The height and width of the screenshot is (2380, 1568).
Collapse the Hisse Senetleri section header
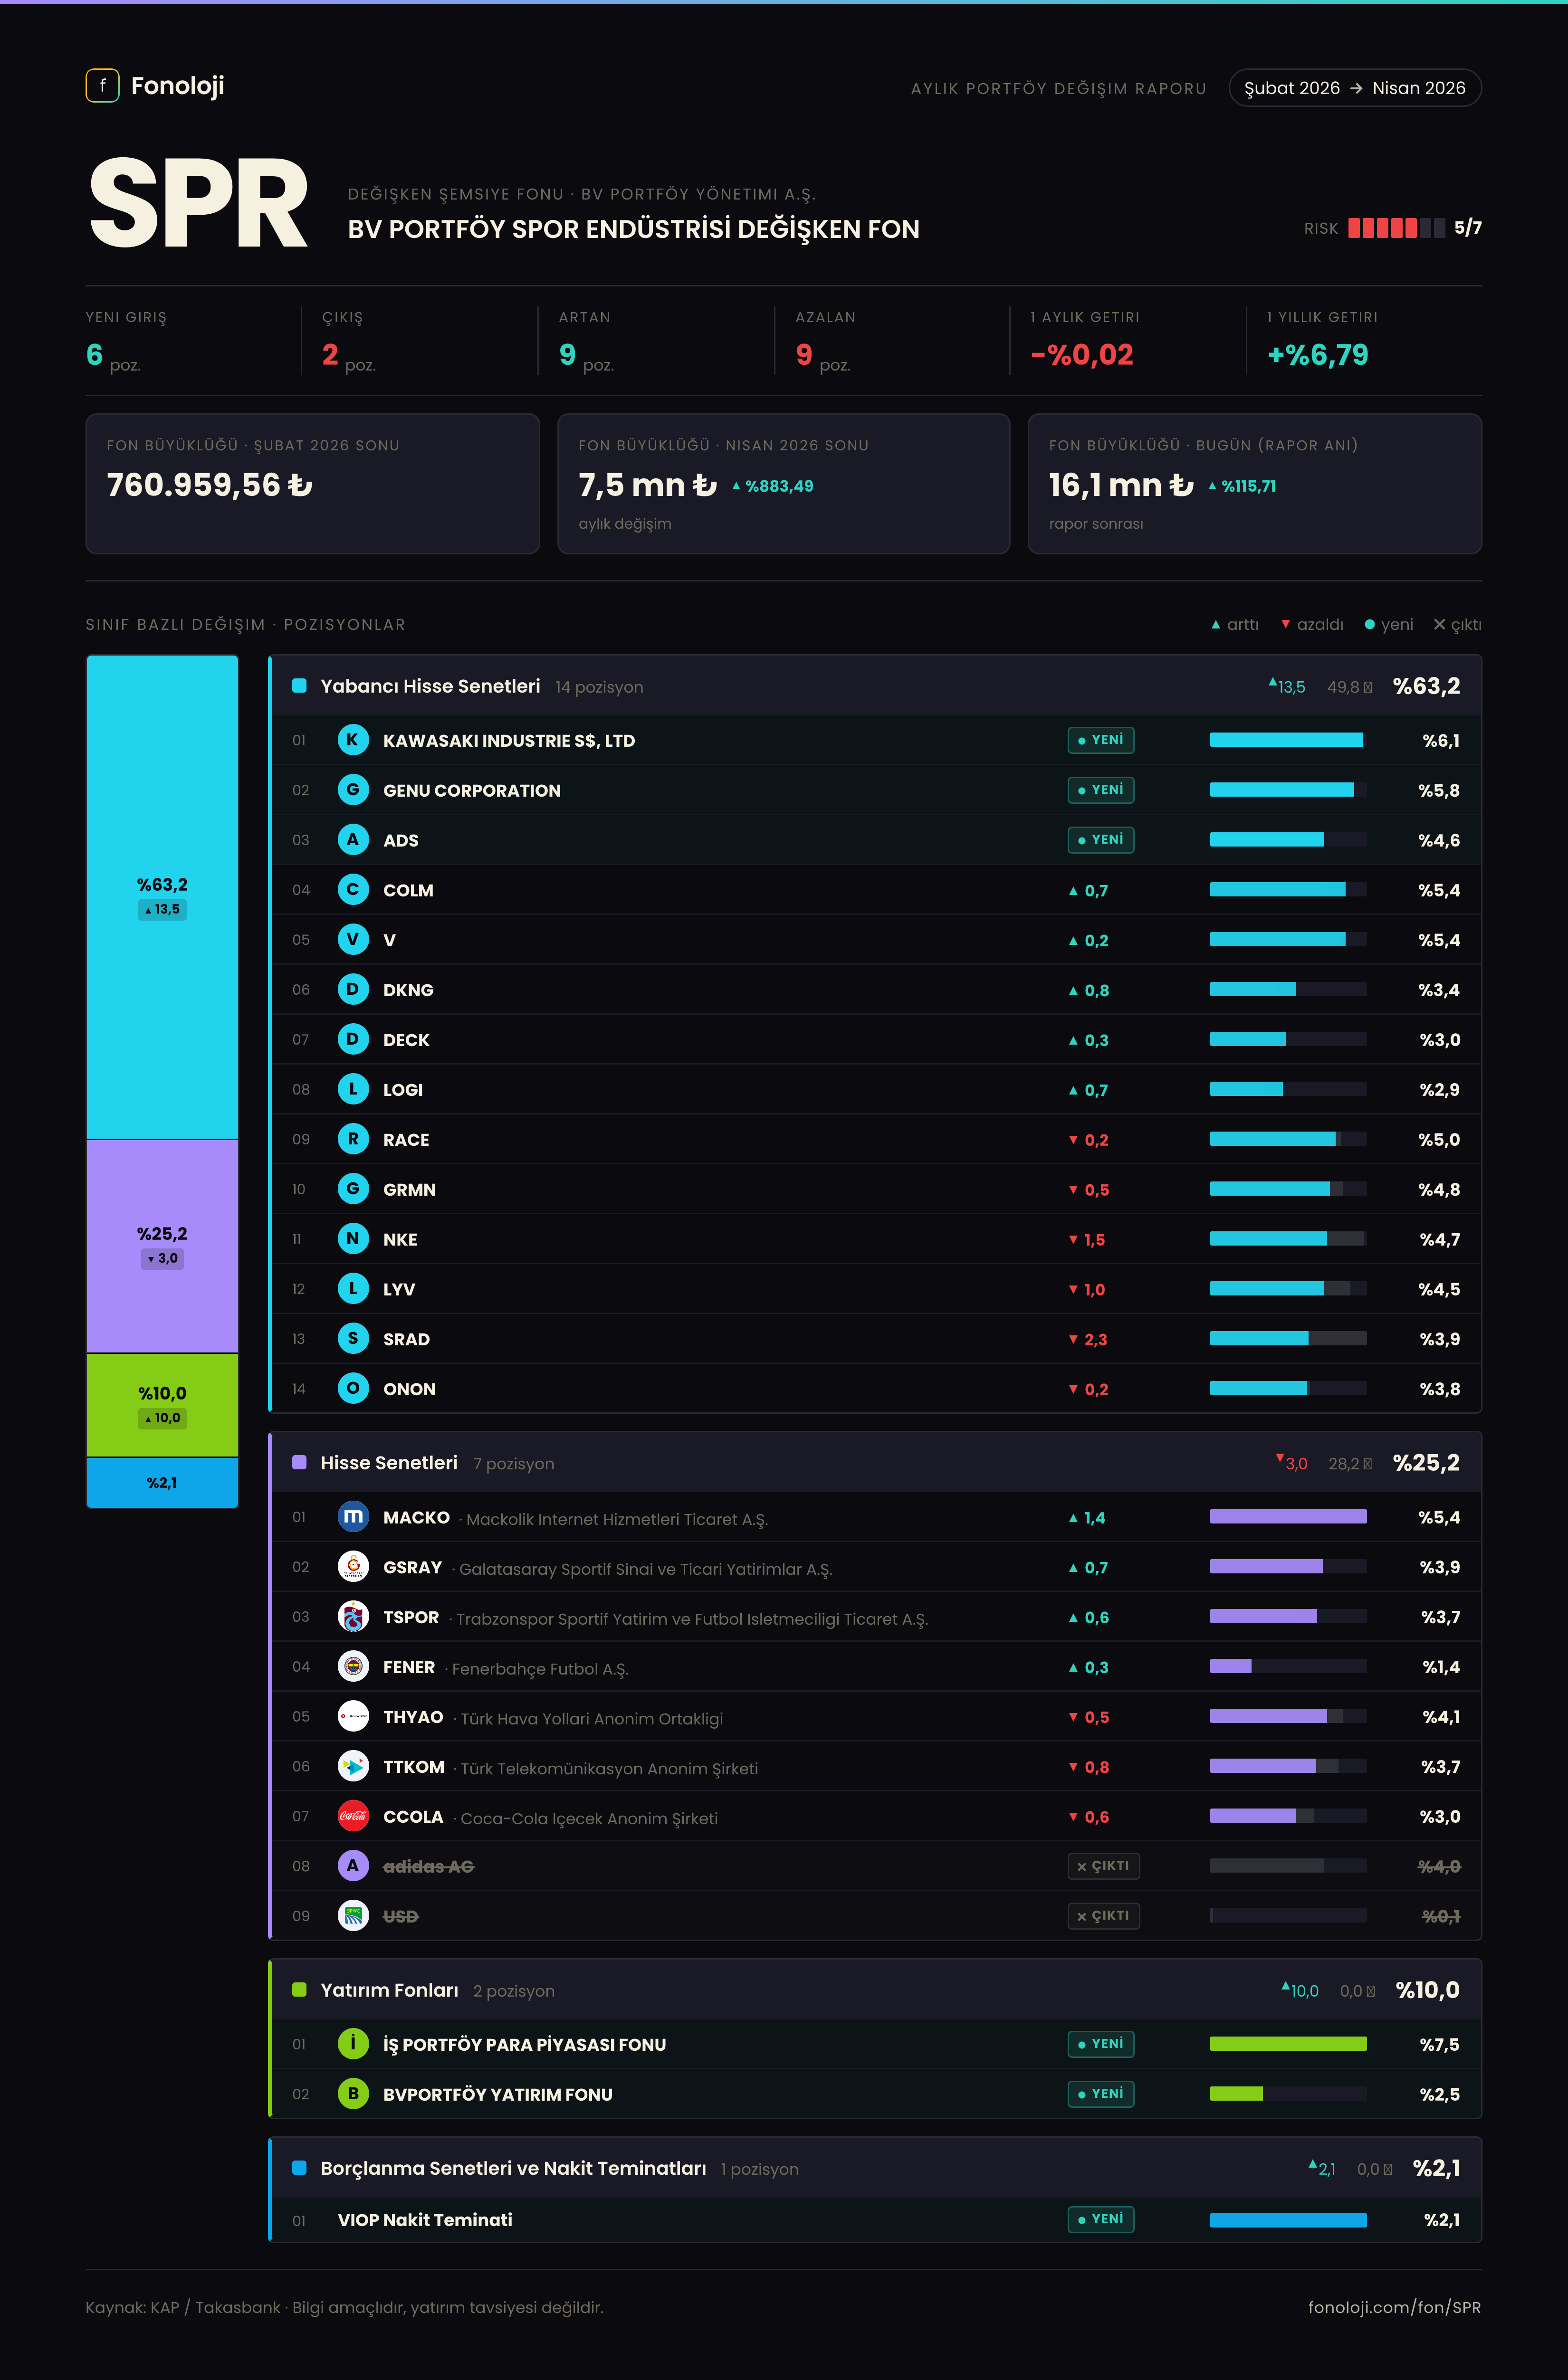(876, 1463)
